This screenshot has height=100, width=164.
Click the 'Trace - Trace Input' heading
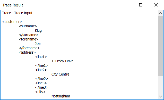pos(17,13)
